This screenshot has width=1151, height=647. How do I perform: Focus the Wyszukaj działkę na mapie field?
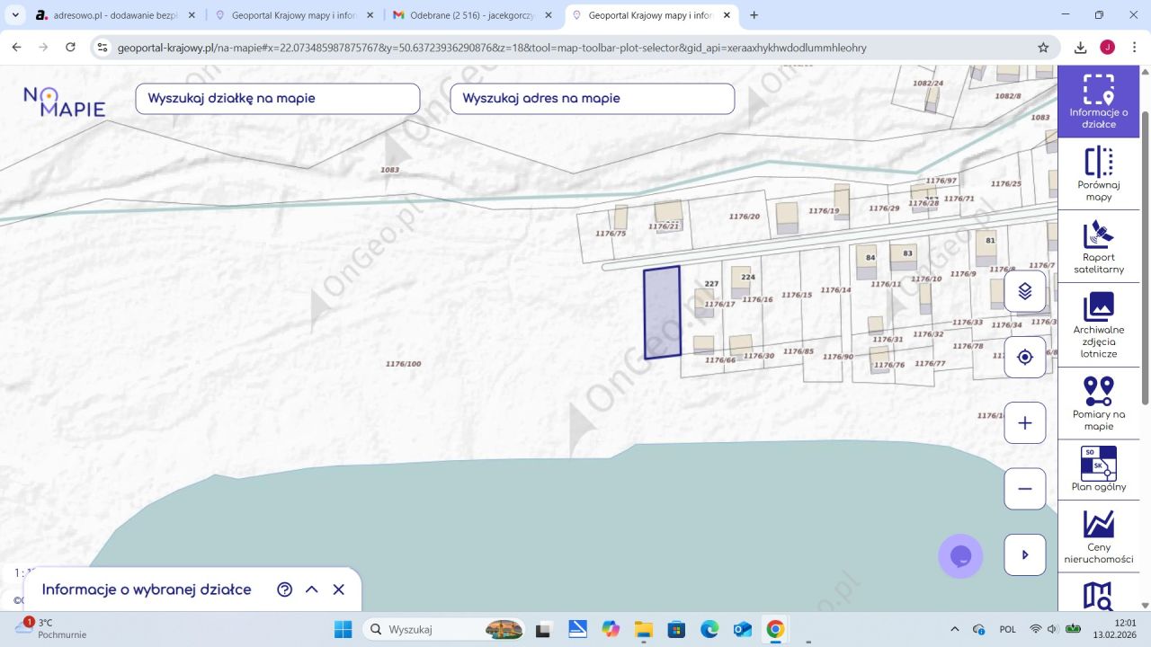coord(278,99)
